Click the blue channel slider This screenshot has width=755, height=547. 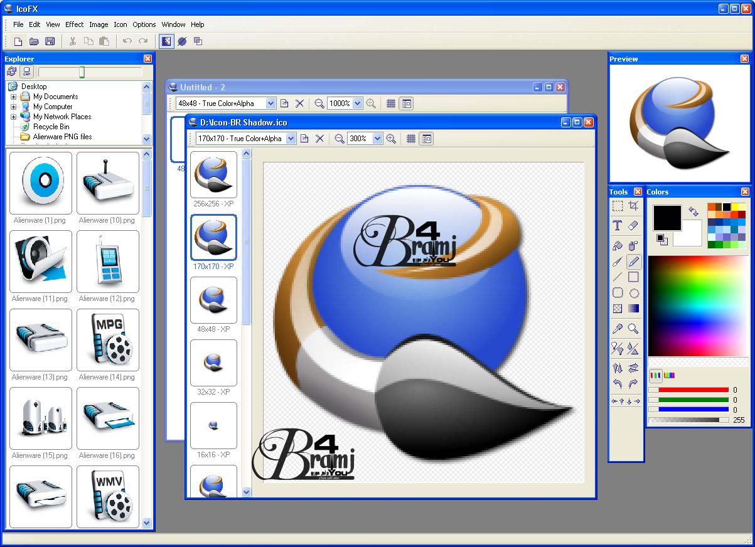pyautogui.click(x=689, y=410)
